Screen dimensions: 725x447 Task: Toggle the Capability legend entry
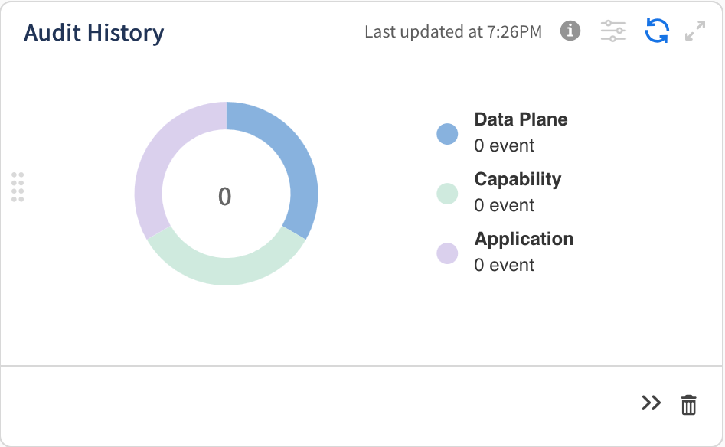(518, 179)
